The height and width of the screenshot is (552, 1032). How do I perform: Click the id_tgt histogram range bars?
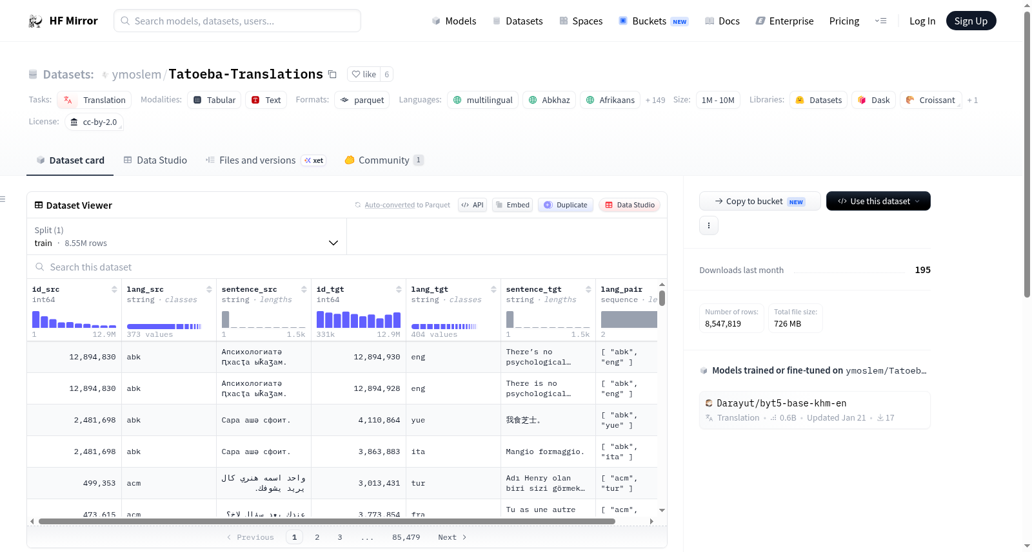(359, 319)
